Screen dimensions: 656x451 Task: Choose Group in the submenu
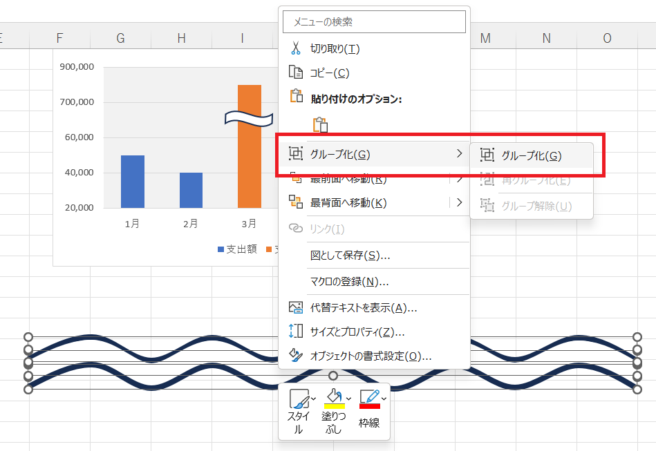pyautogui.click(x=531, y=155)
